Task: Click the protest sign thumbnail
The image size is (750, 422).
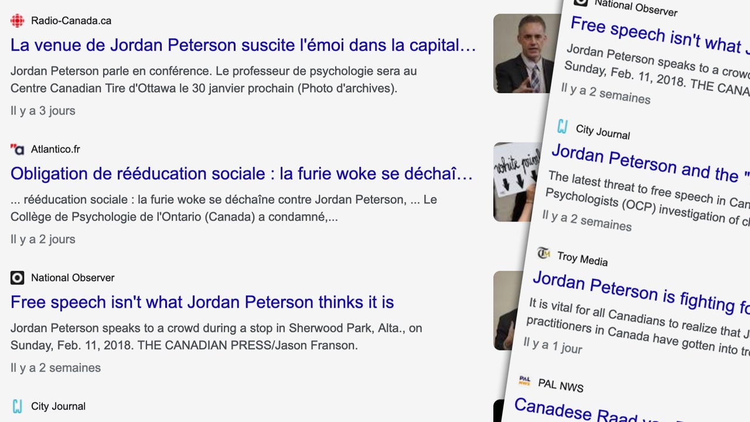Action: [516, 182]
